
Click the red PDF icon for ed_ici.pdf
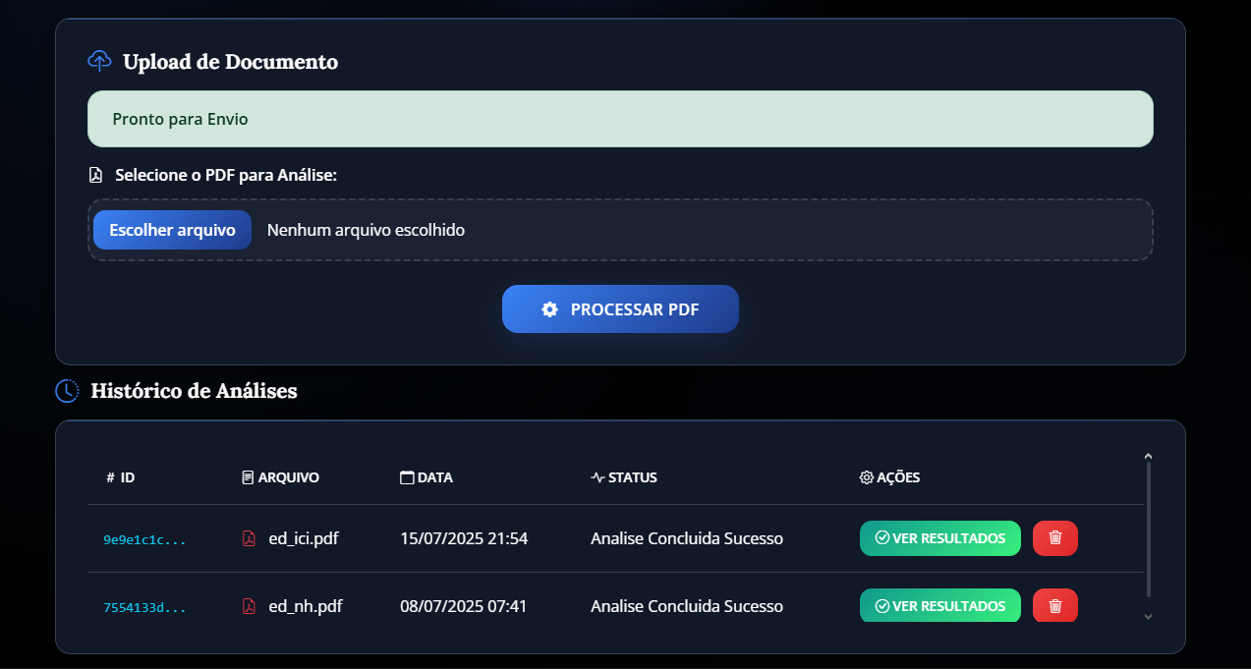(x=249, y=538)
